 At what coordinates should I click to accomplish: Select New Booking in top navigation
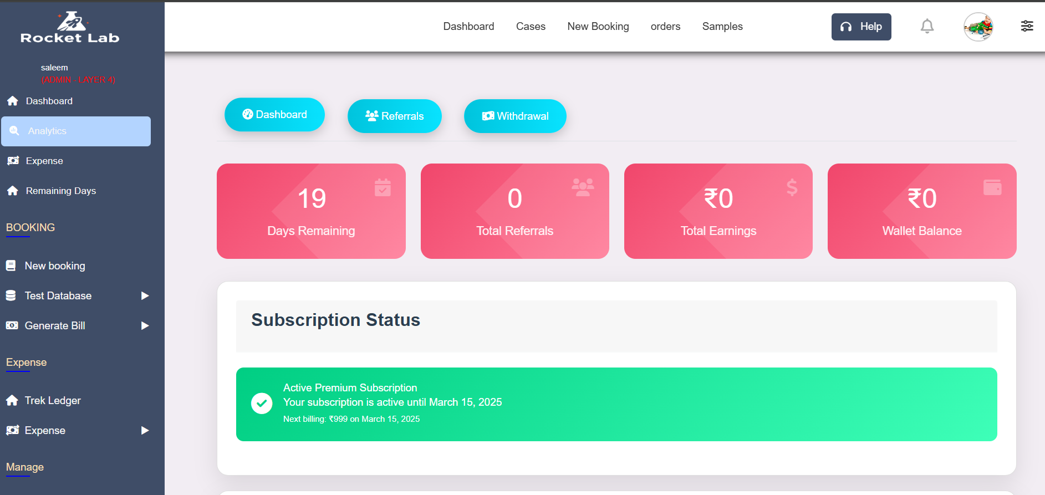coord(598,27)
